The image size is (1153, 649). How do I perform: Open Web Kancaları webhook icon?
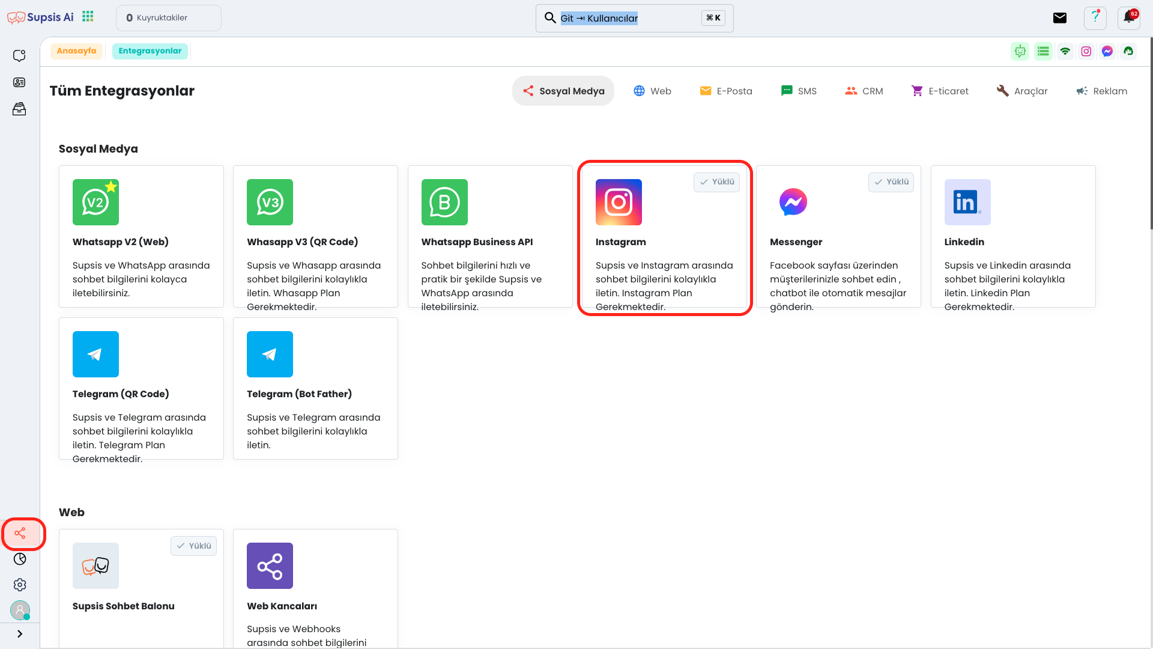tap(270, 565)
